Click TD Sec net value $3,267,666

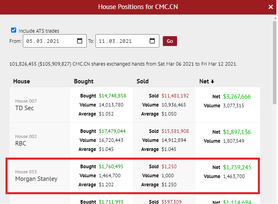pos(237,97)
